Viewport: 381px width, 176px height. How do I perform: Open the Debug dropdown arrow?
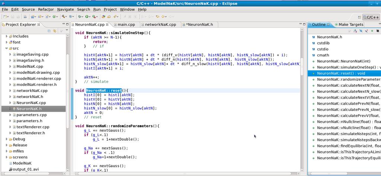[83, 16]
